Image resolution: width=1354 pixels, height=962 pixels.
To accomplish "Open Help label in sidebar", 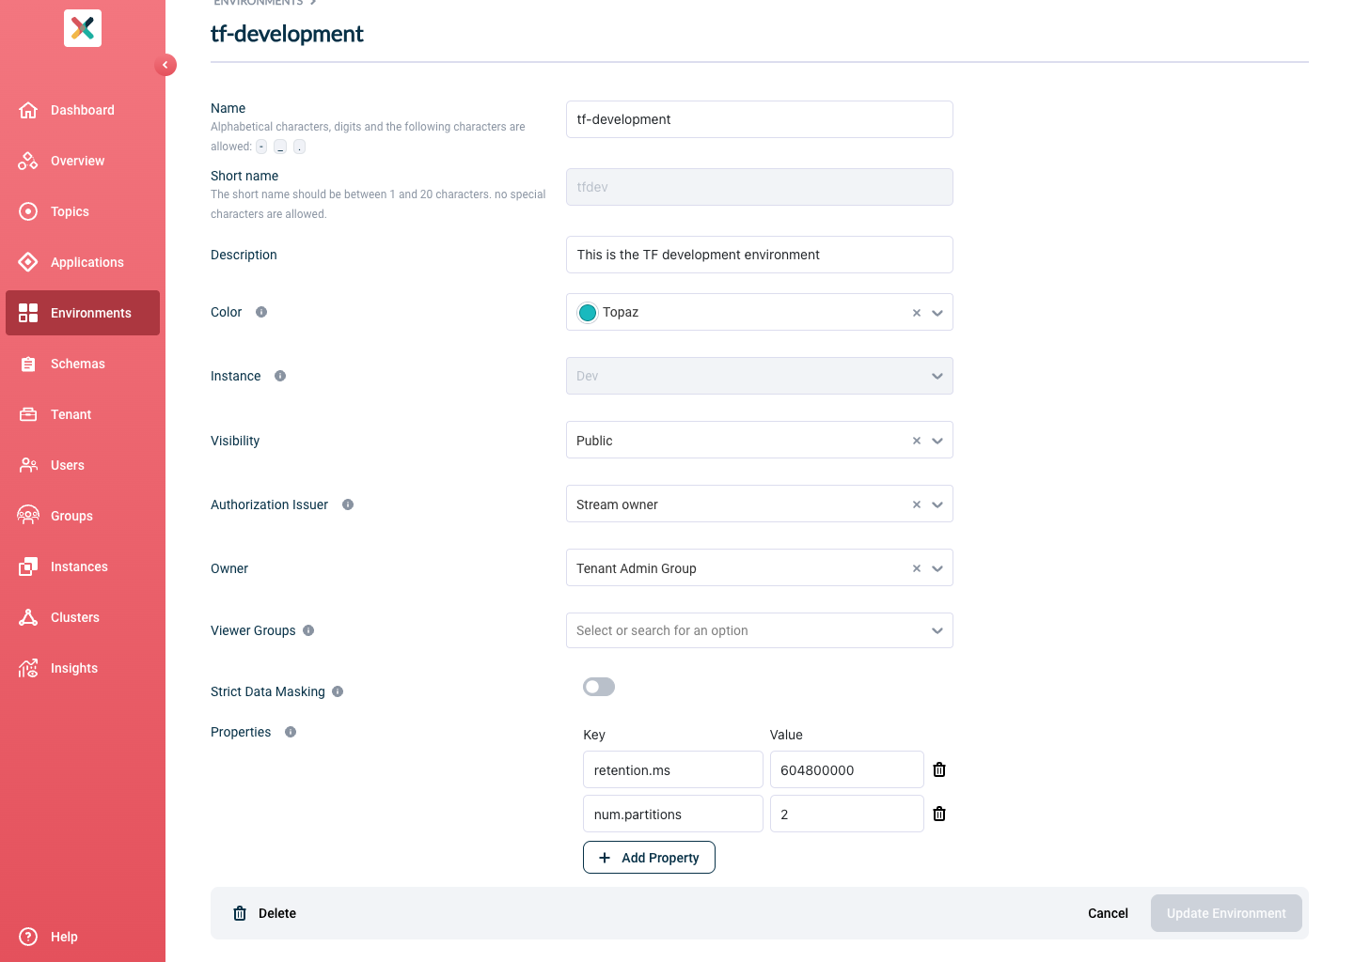I will pos(64,937).
